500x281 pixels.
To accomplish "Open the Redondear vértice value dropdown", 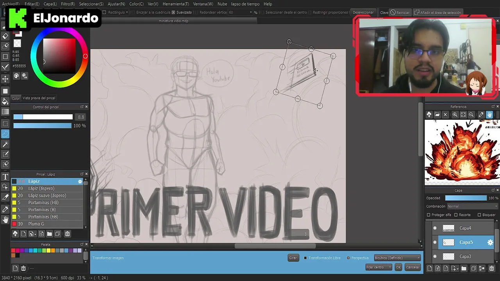I will 241,12.
